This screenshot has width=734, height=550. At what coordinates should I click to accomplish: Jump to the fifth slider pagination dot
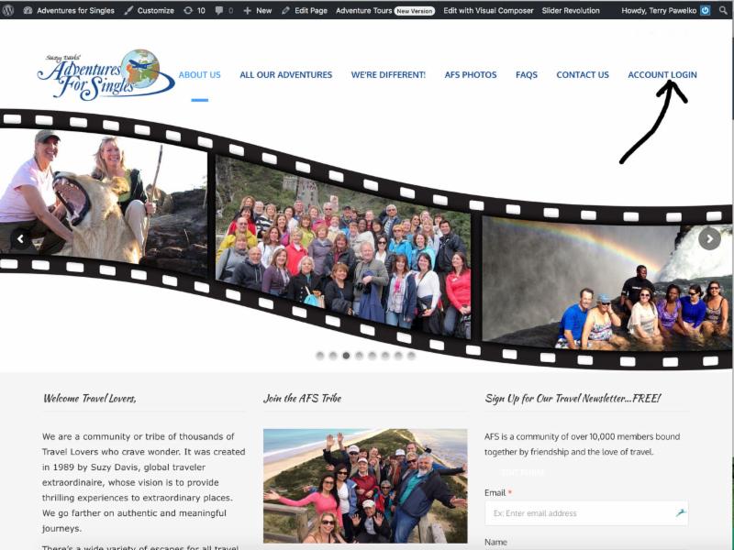[x=373, y=356]
